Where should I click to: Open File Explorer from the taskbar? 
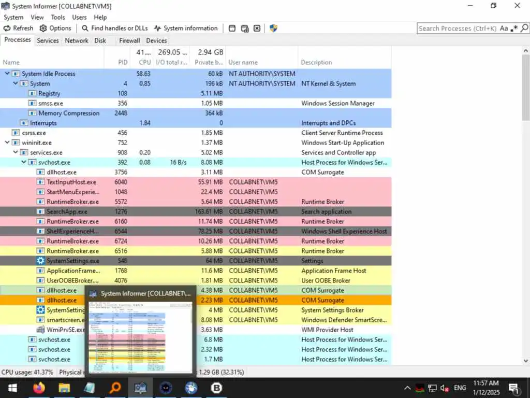[64, 388]
